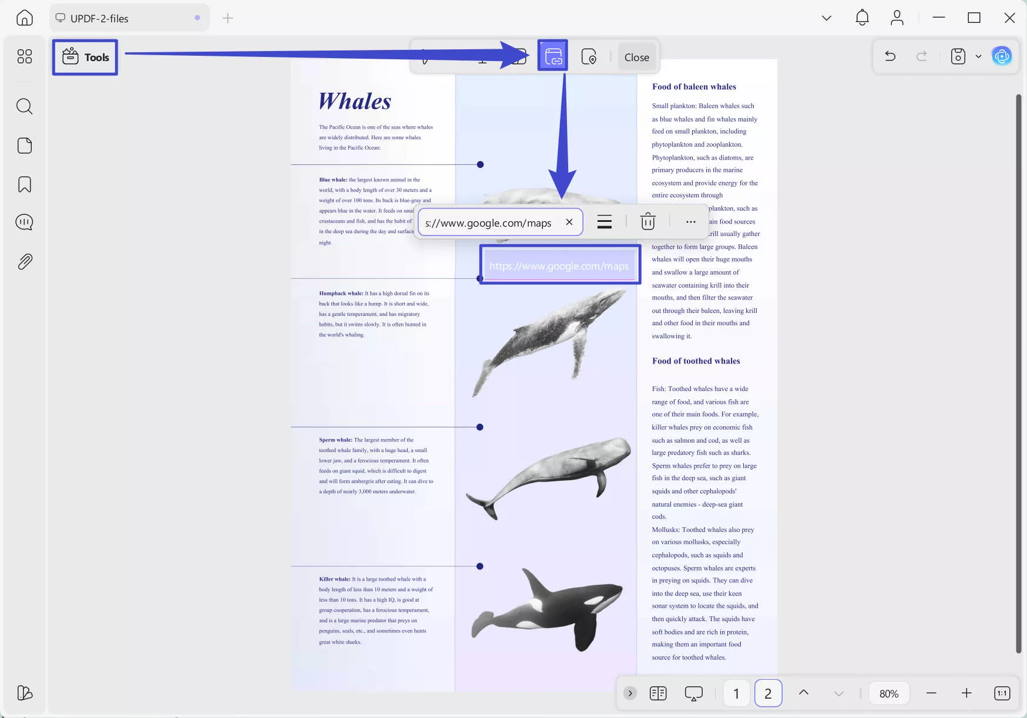Image resolution: width=1027 pixels, height=718 pixels.
Task: Go to the previous page
Action: (803, 693)
